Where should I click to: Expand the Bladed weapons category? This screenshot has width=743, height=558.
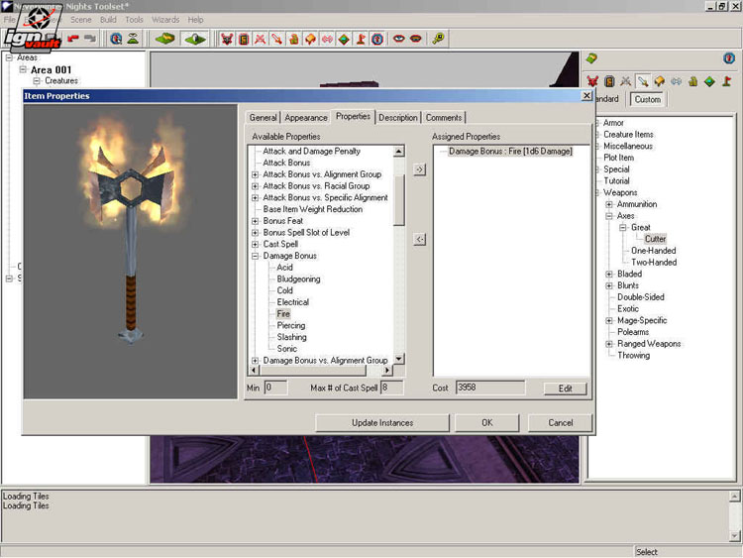[609, 274]
